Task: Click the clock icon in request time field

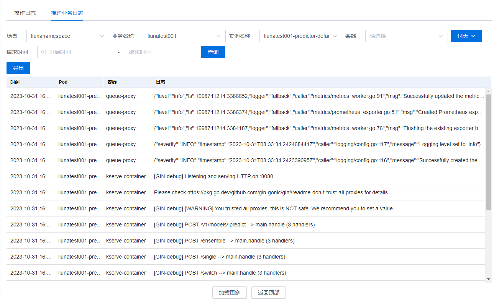Action: (x=44, y=52)
